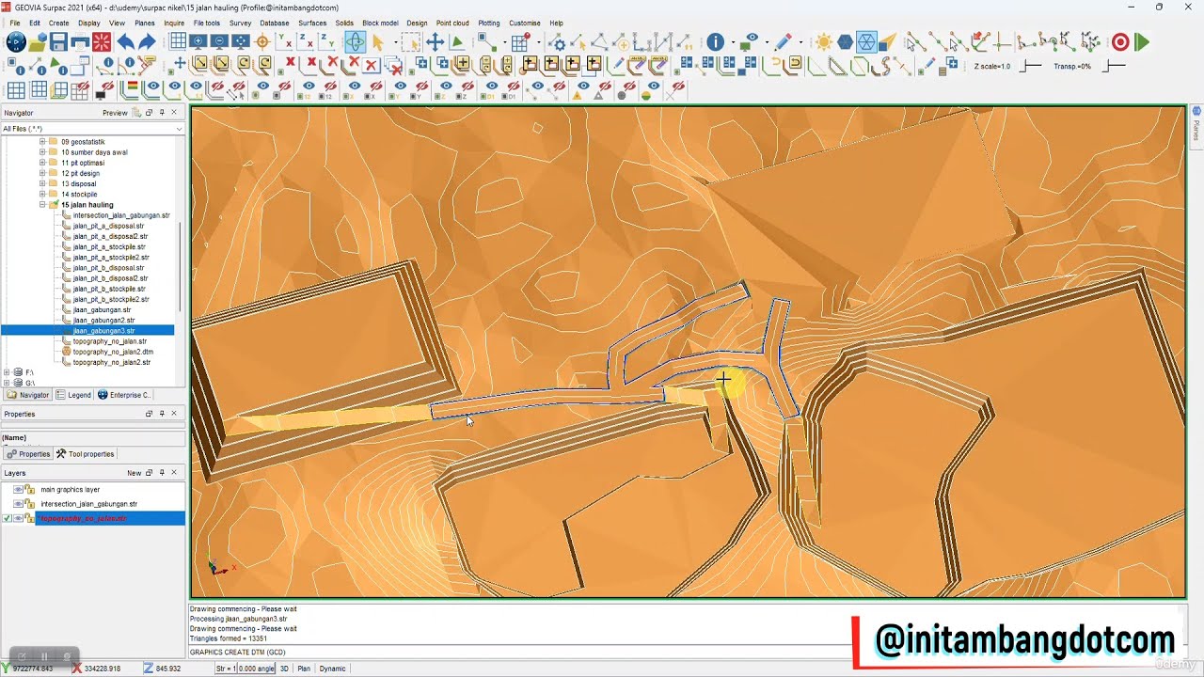Toggle Plan view in the status bar
This screenshot has height=677, width=1204.
304,669
